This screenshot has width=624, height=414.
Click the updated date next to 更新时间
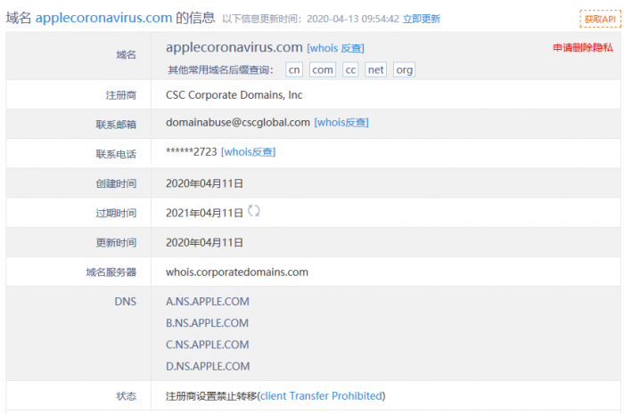click(204, 242)
